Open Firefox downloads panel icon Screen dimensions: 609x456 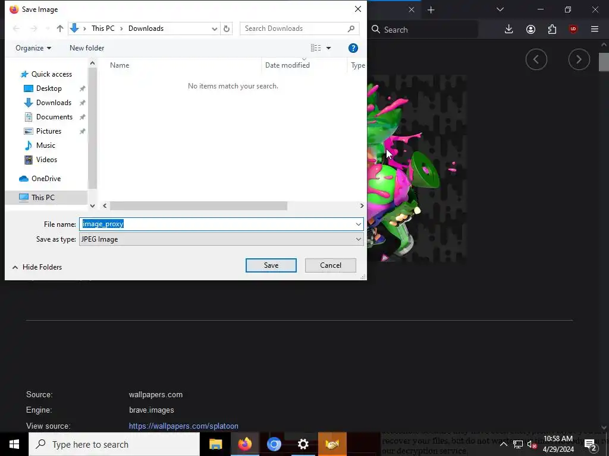point(509,30)
